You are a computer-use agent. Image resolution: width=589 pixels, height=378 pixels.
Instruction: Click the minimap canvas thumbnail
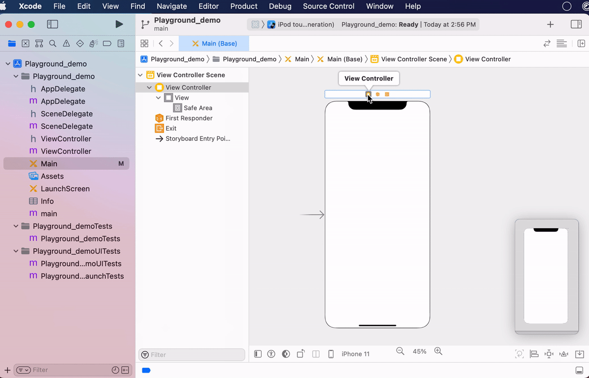(546, 276)
